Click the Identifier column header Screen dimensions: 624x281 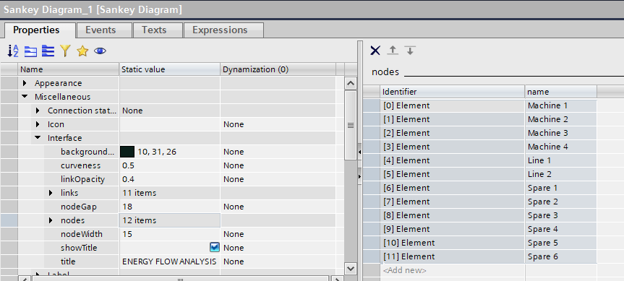pyautogui.click(x=452, y=92)
